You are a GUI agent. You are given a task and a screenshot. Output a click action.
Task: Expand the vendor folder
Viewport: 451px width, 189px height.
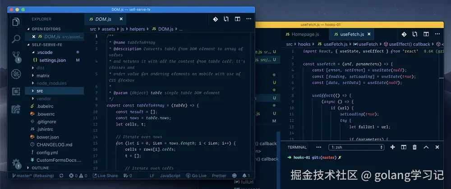coord(44,99)
